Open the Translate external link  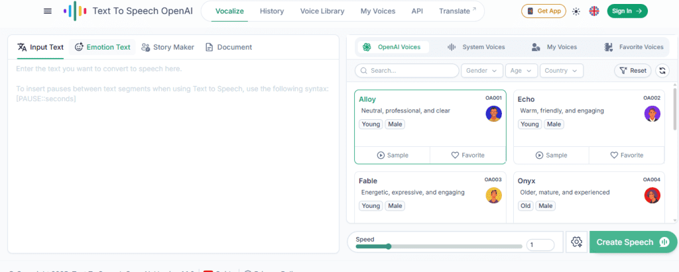pos(458,11)
